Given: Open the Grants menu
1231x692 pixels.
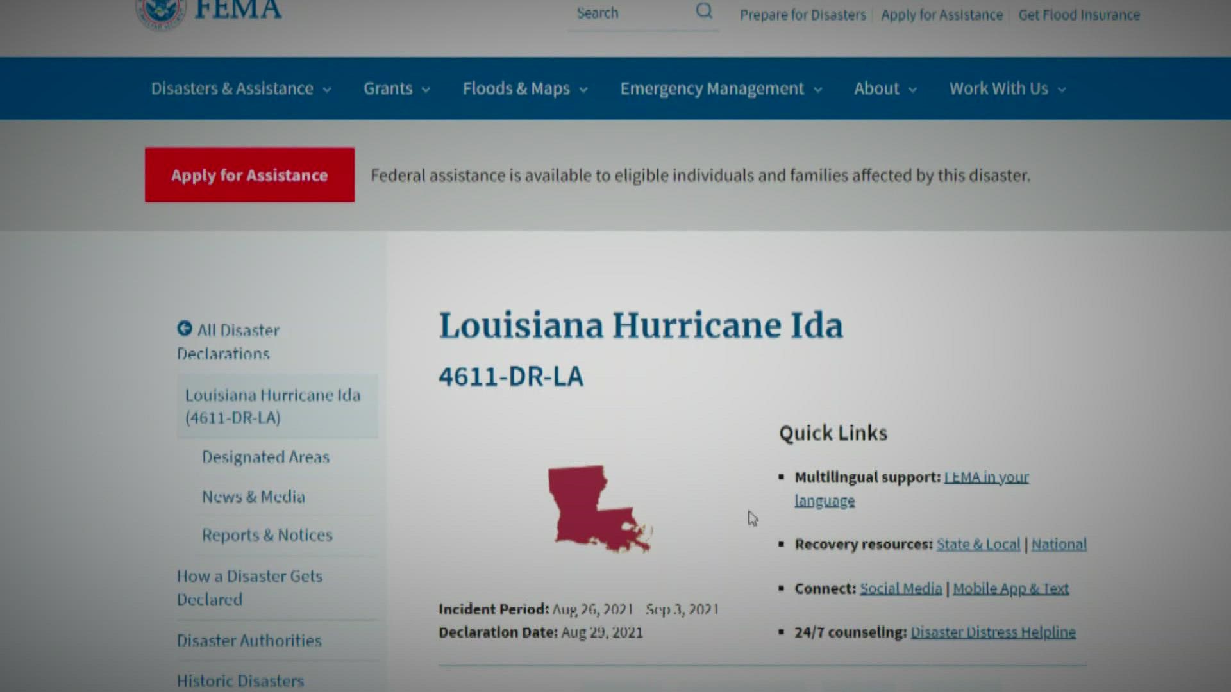Looking at the screenshot, I should pyautogui.click(x=397, y=88).
